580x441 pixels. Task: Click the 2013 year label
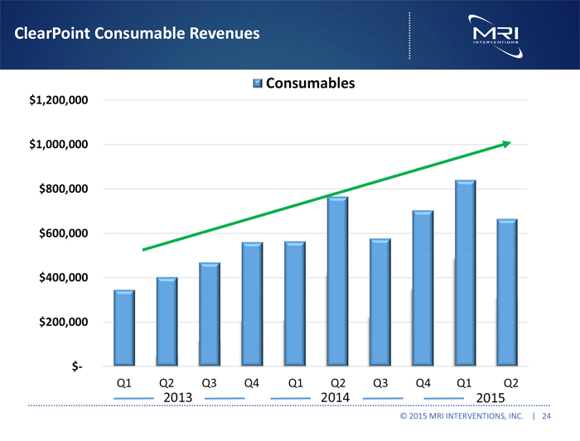tap(178, 398)
